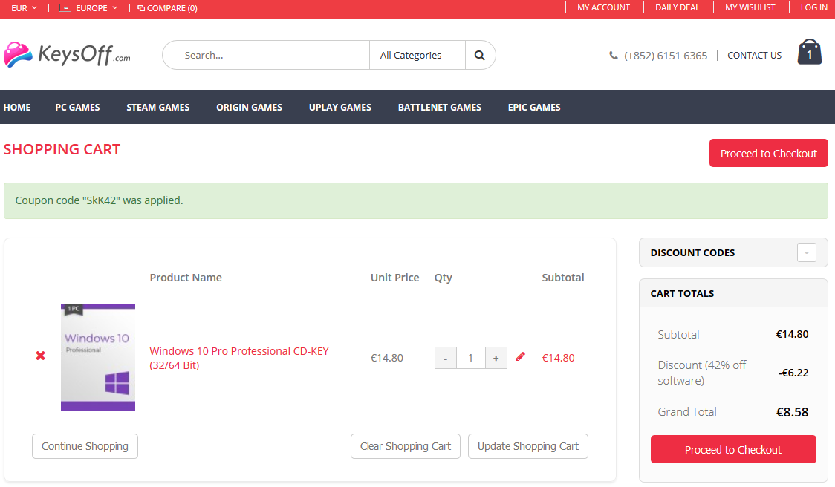The width and height of the screenshot is (835, 487).
Task: Click the quantity input field
Action: coord(470,359)
